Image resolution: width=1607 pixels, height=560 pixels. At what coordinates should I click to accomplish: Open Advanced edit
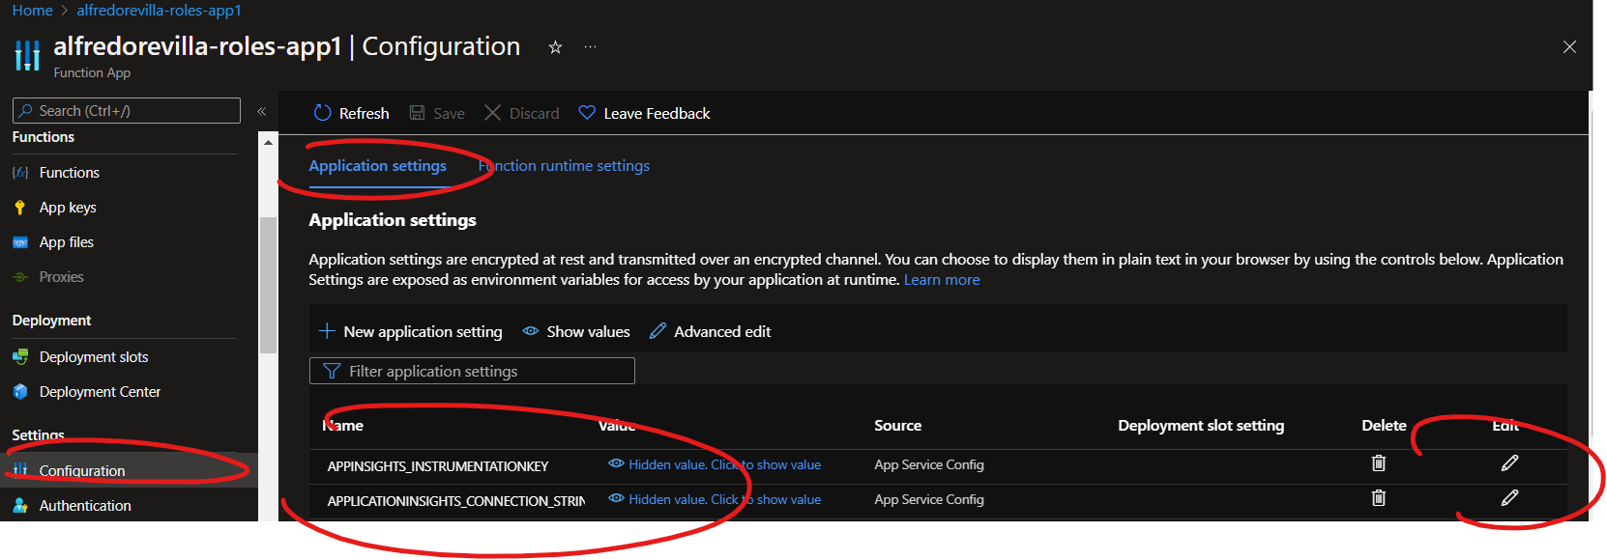tap(710, 331)
